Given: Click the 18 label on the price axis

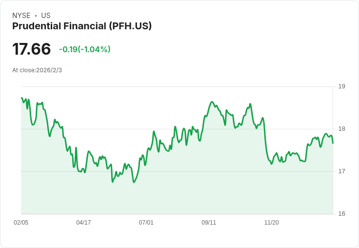Looking at the screenshot, I should [342, 129].
